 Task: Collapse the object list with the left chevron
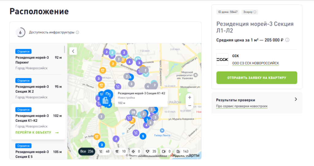(x=73, y=51)
